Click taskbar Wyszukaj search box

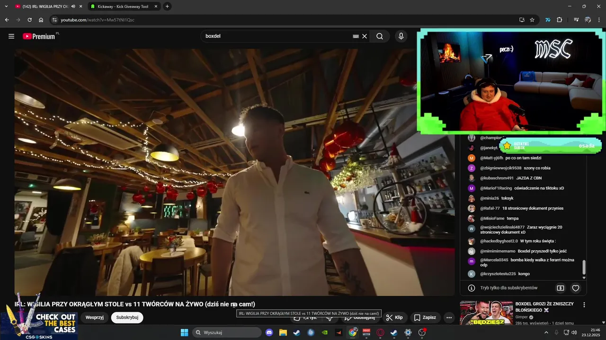point(227,332)
